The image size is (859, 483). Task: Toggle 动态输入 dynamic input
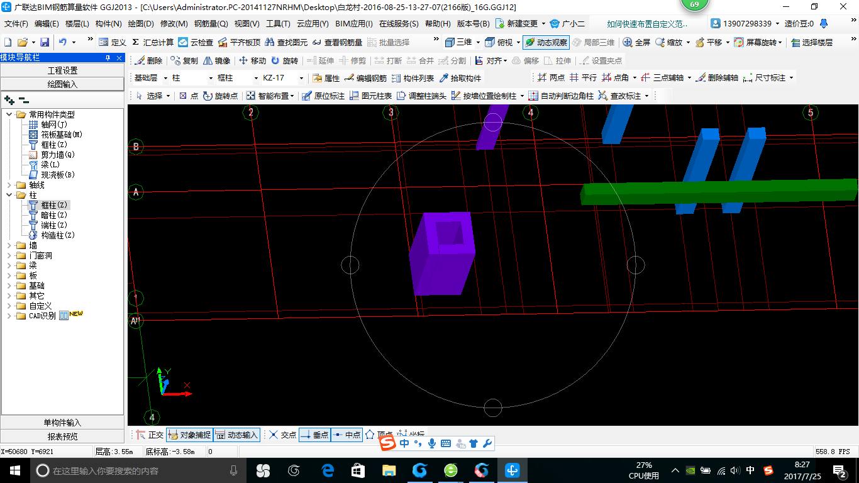point(236,435)
